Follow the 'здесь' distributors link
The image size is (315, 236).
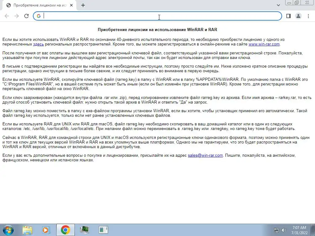click(x=38, y=44)
